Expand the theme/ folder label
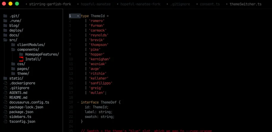This screenshot has width=272, height=132. pyautogui.click(x=23, y=74)
